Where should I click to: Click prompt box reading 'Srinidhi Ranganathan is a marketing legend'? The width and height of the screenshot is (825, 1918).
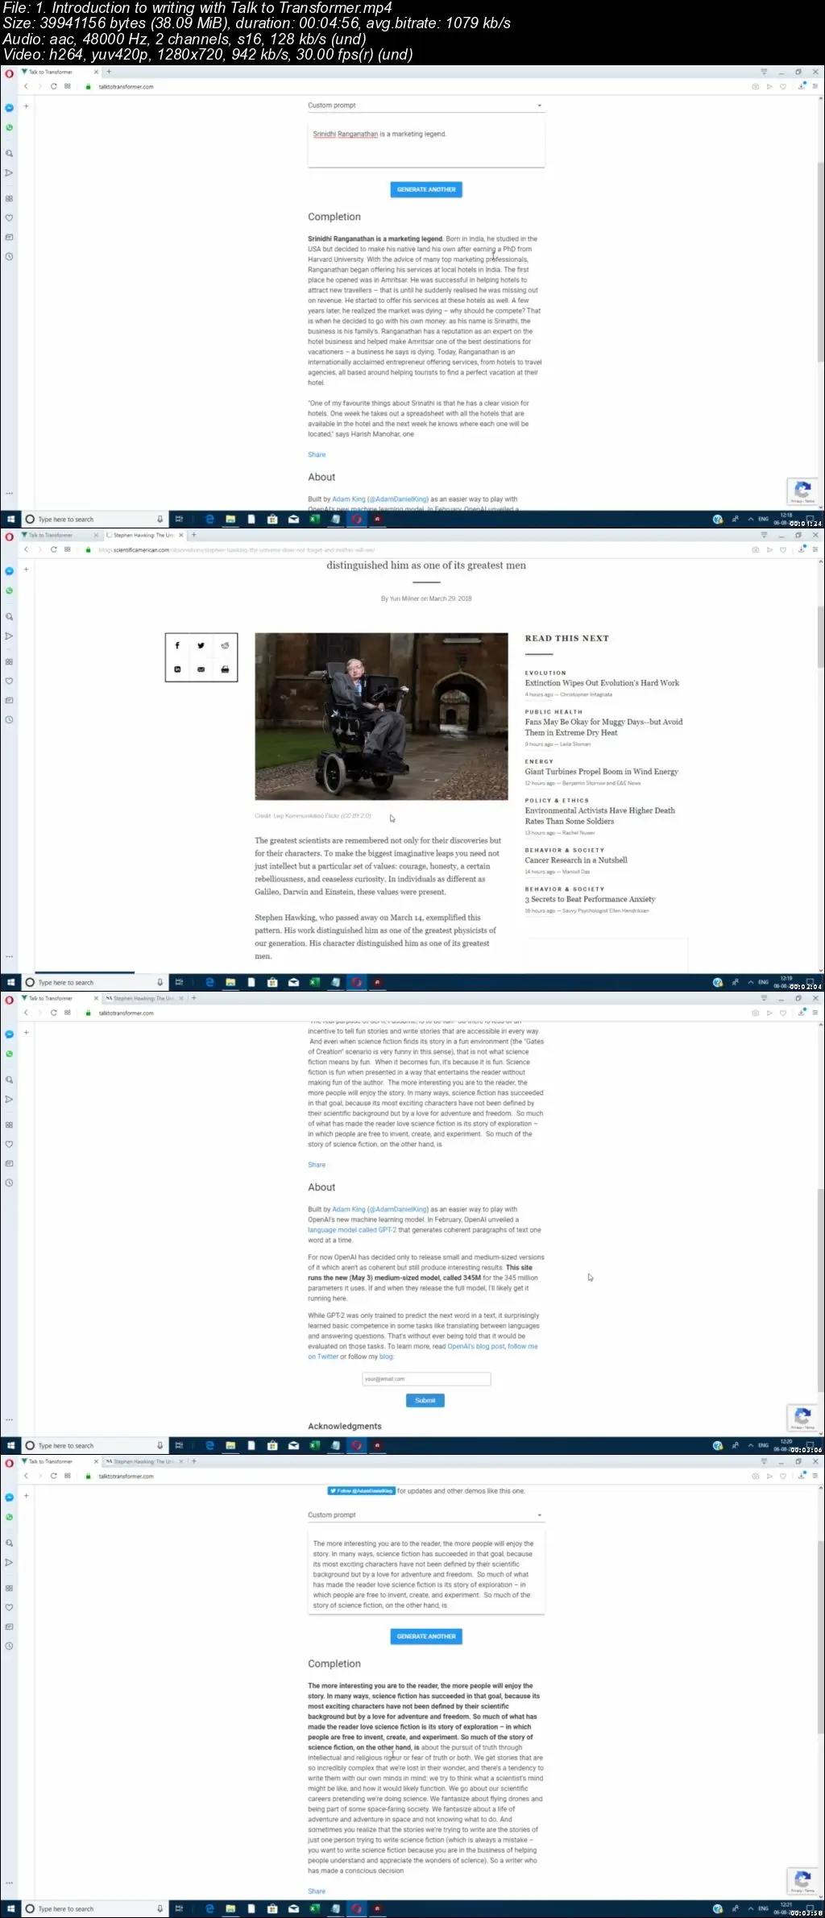pyautogui.click(x=426, y=143)
